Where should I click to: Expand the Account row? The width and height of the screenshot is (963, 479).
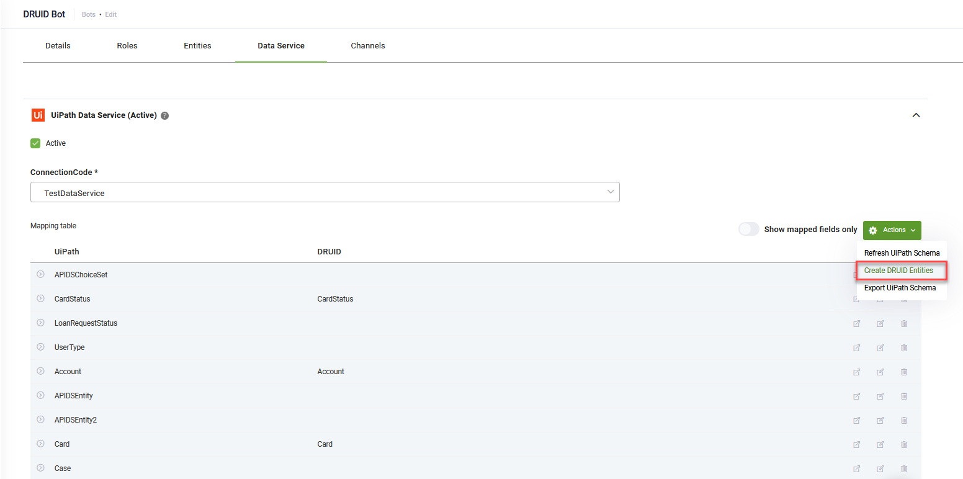[x=40, y=371]
